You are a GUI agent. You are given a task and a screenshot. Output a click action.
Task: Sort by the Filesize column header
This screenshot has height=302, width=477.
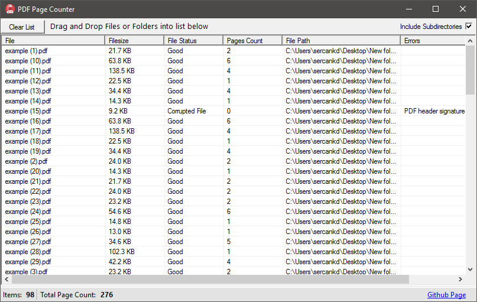134,40
